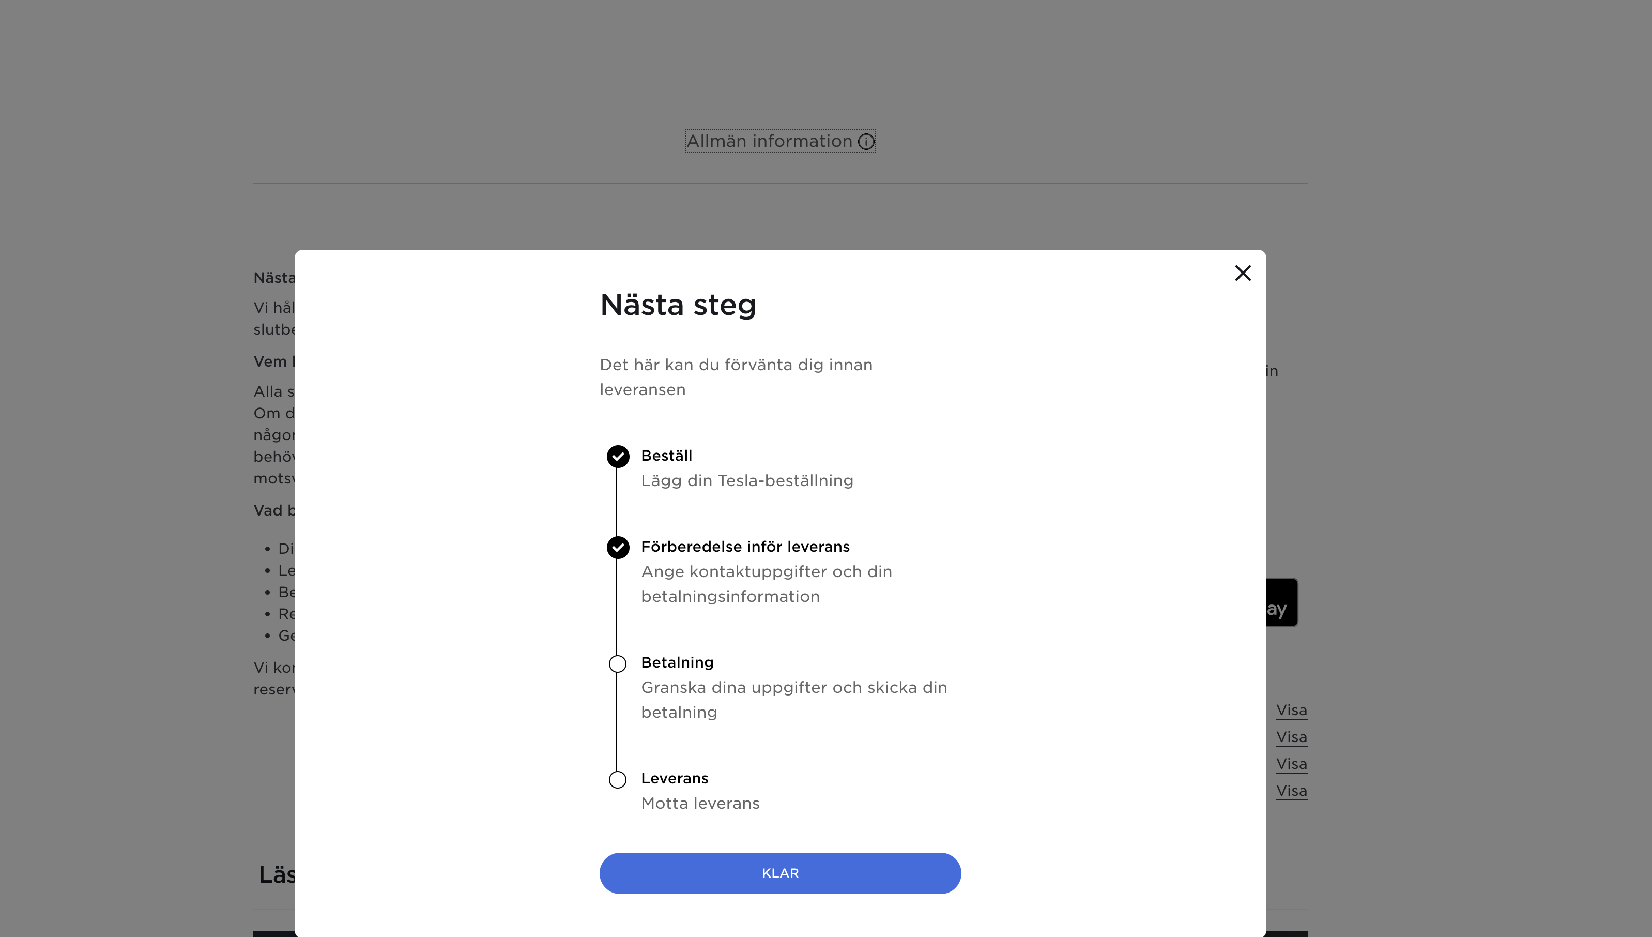
Task: Select the Förberedelse inför leverans step title
Action: click(745, 547)
